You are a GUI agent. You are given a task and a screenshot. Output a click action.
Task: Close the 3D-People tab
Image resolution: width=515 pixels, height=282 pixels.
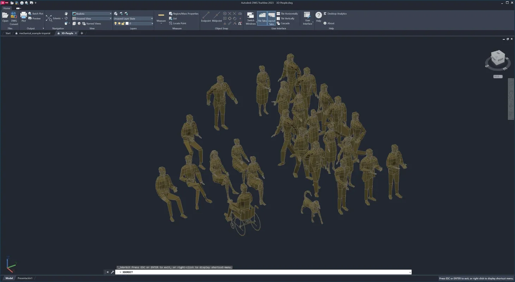(76, 33)
